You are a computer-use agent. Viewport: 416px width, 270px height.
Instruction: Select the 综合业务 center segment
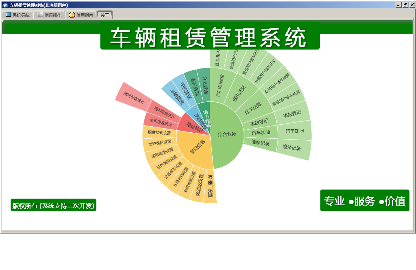pos(227,135)
